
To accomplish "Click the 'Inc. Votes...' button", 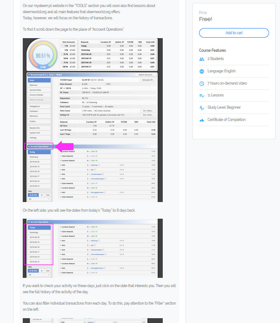I will 148,111.
